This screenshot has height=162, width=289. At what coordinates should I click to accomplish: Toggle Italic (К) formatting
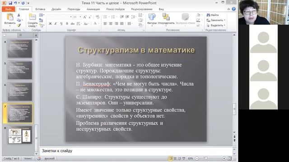click(x=56, y=24)
